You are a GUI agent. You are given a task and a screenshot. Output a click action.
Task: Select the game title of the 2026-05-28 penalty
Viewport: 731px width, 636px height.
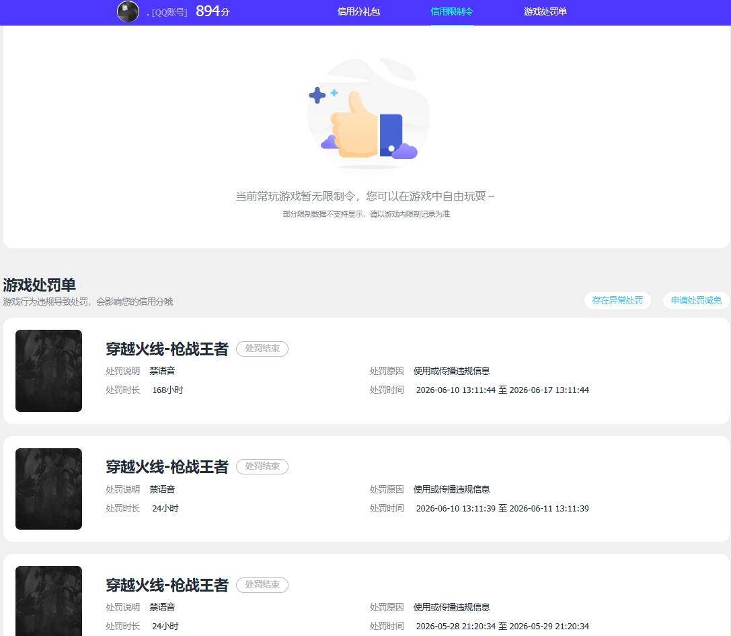point(167,585)
